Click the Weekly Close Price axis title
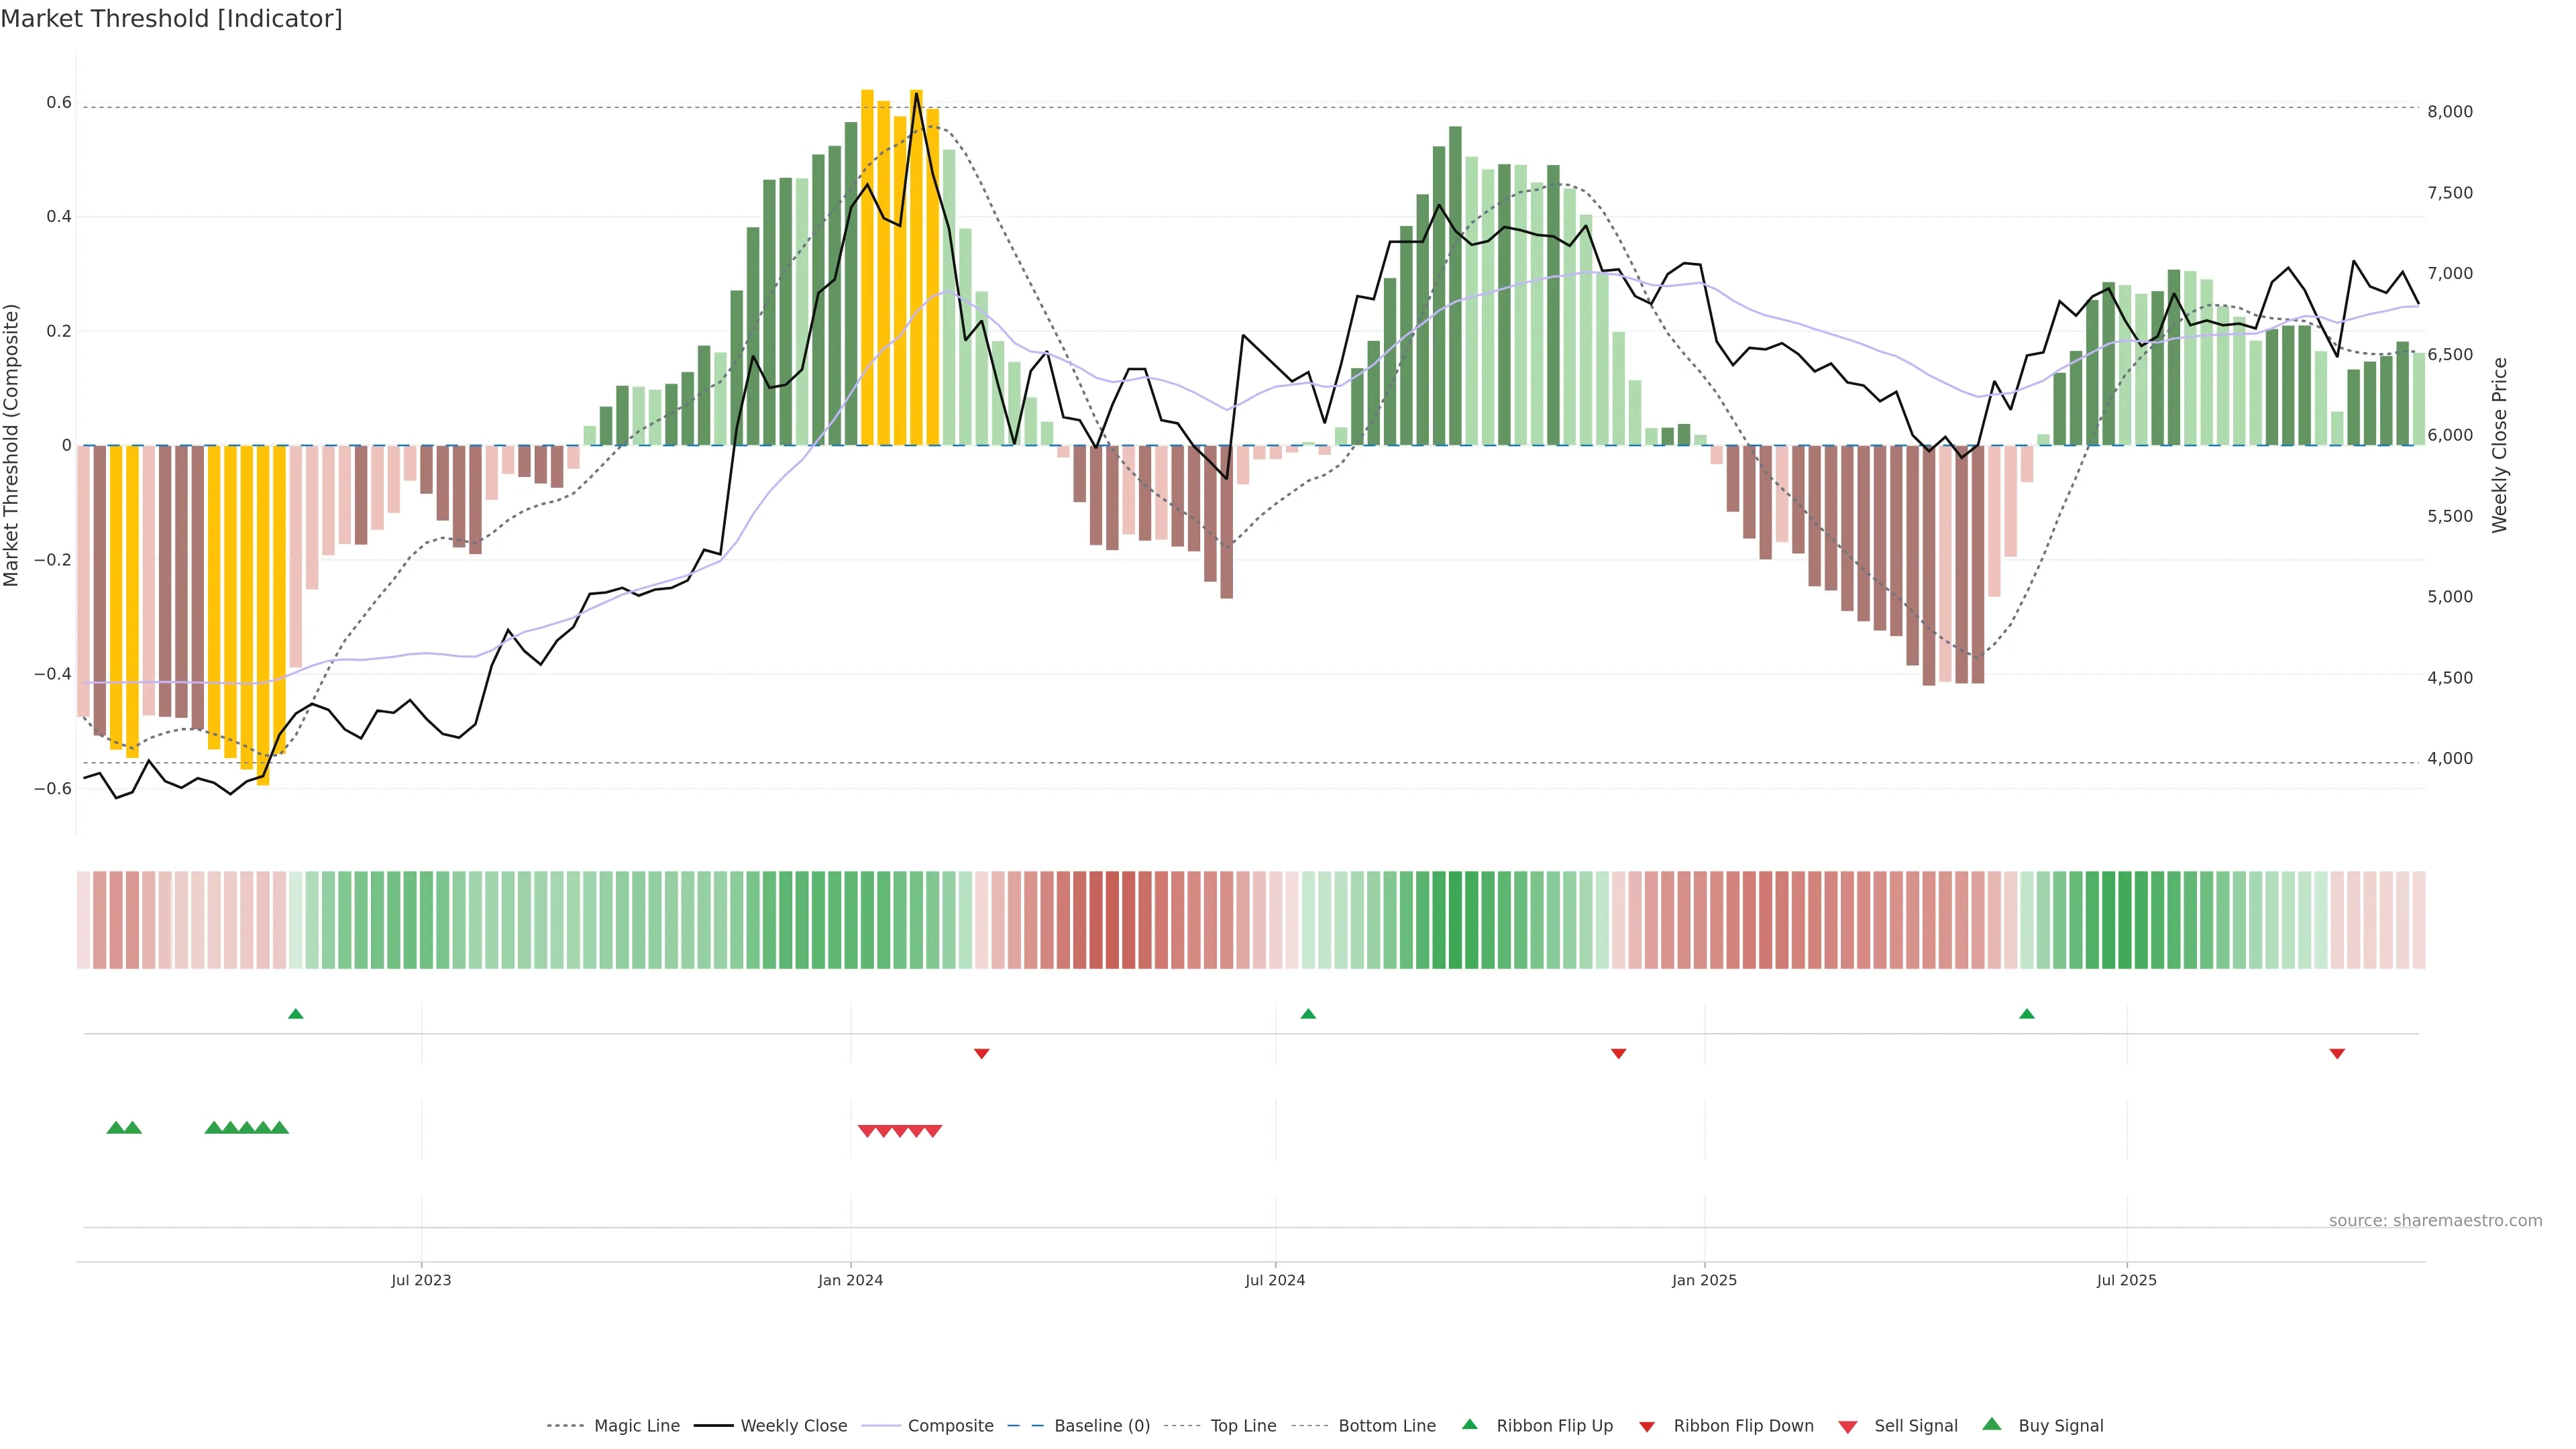This screenshot has height=1449, width=2576. pos(2499,445)
